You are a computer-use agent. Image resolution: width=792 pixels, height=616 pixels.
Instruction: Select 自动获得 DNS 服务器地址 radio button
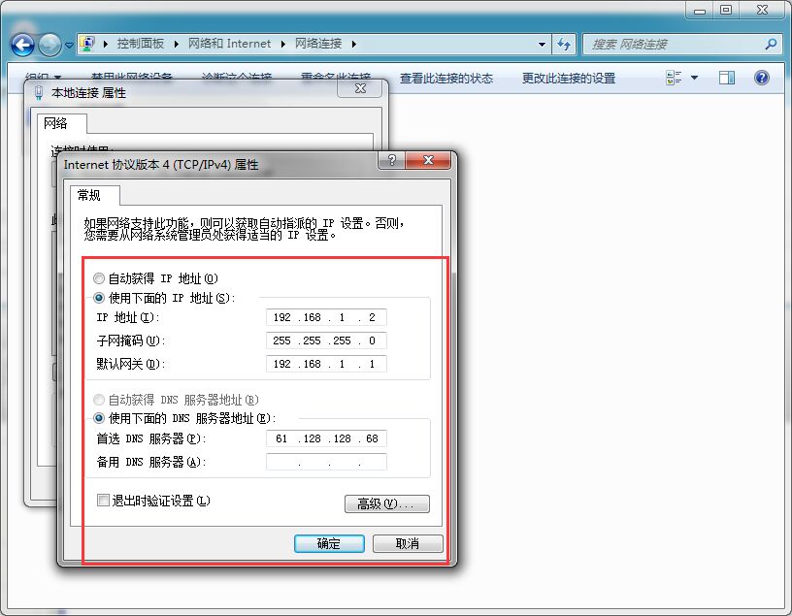[99, 399]
